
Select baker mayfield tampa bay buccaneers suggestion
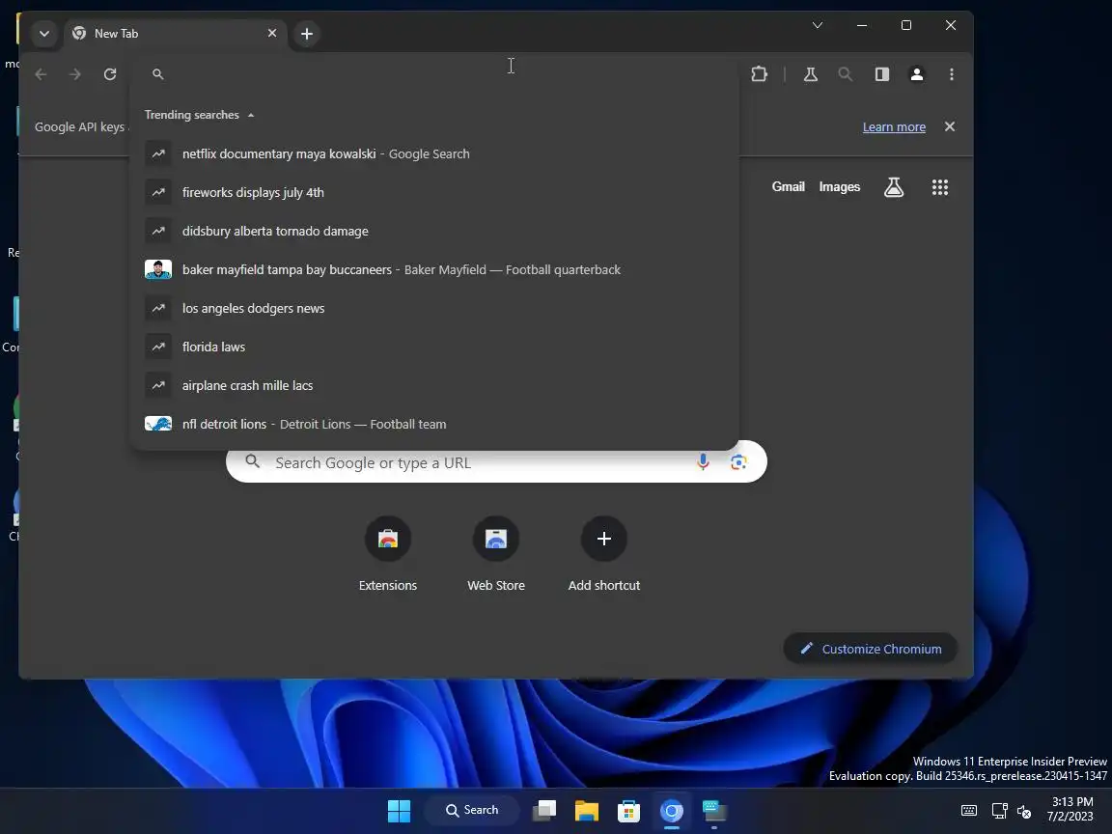click(434, 269)
